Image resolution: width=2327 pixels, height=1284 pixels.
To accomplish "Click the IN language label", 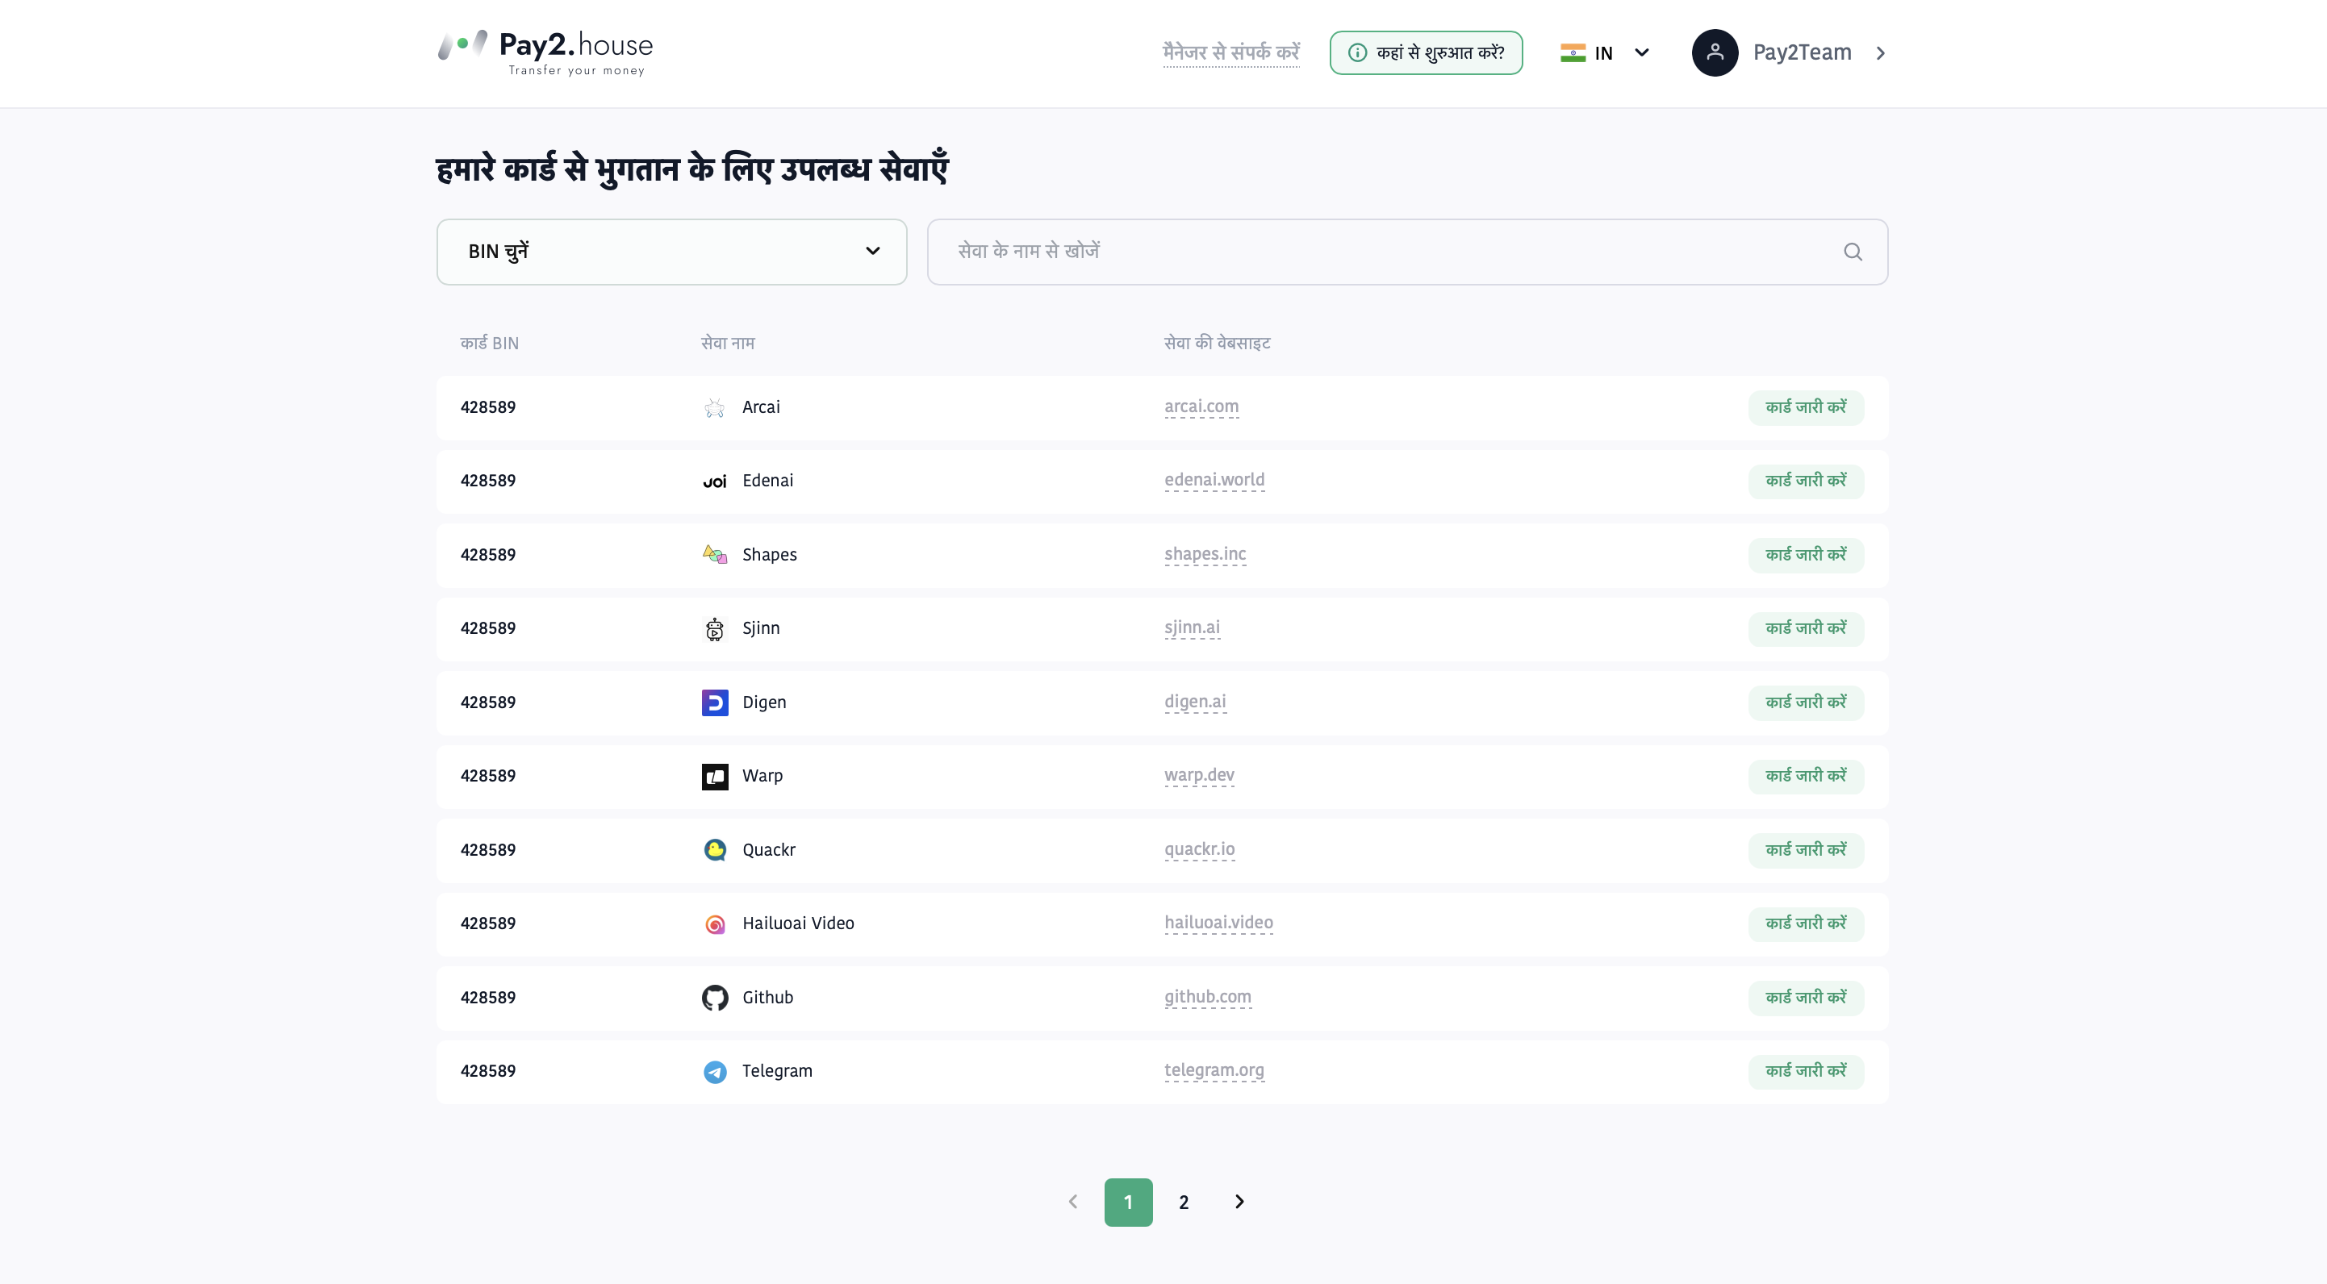I will [x=1603, y=53].
